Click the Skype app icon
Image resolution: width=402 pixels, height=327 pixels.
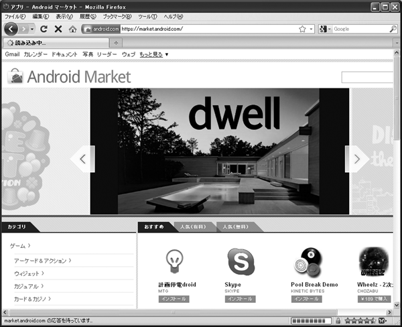coord(241,261)
